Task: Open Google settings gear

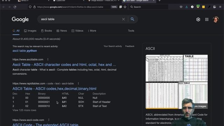Action: [x=198, y=20]
